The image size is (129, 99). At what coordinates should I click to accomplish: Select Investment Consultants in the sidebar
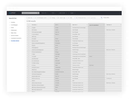[16, 38]
